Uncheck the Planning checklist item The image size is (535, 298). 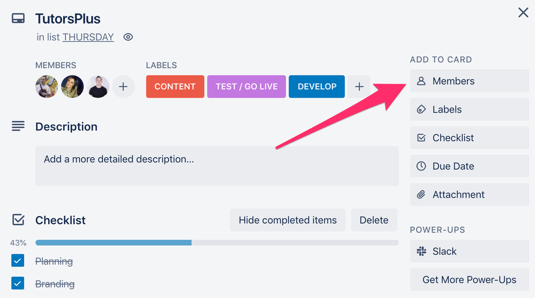[18, 261]
